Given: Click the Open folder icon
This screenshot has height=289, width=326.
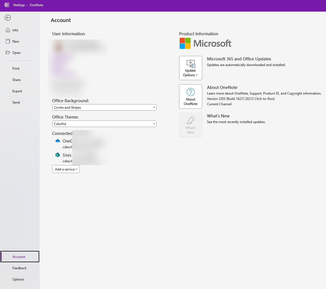Looking at the screenshot, I should (8, 52).
